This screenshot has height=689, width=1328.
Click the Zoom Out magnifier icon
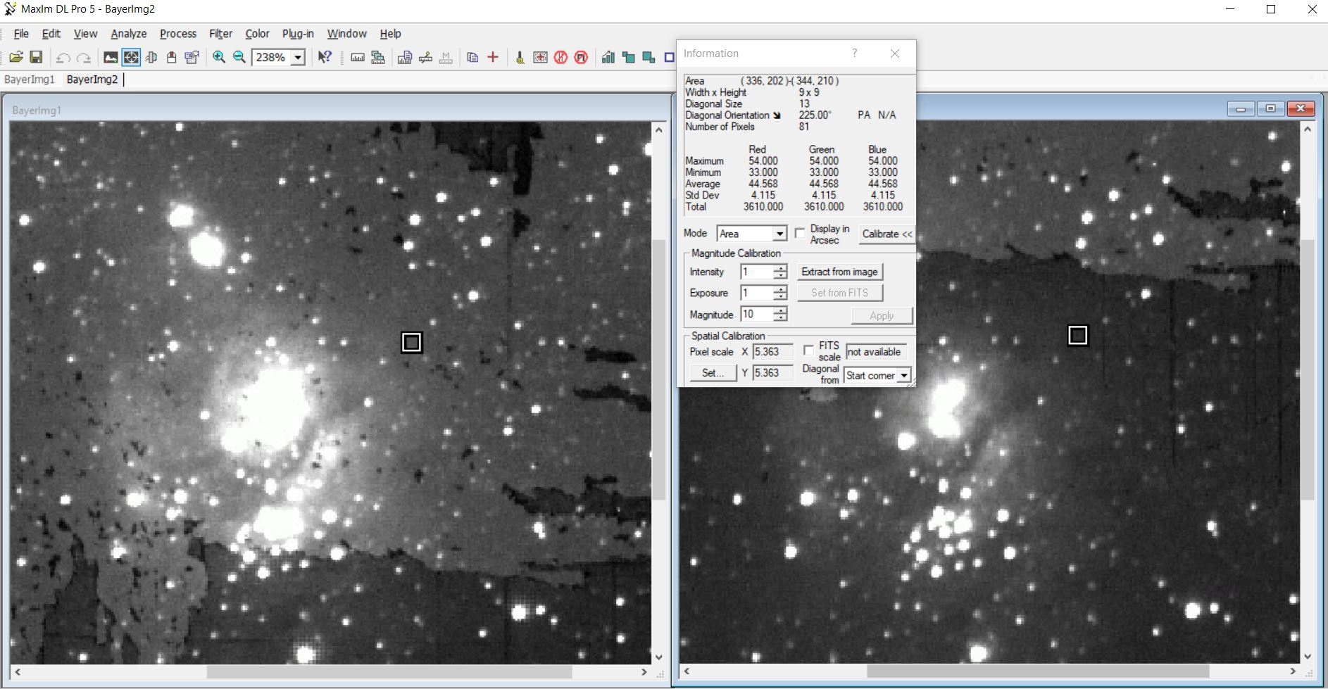[x=239, y=58]
